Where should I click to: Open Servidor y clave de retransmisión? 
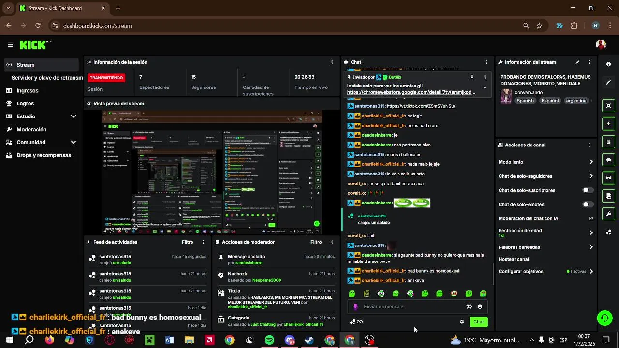[47, 78]
